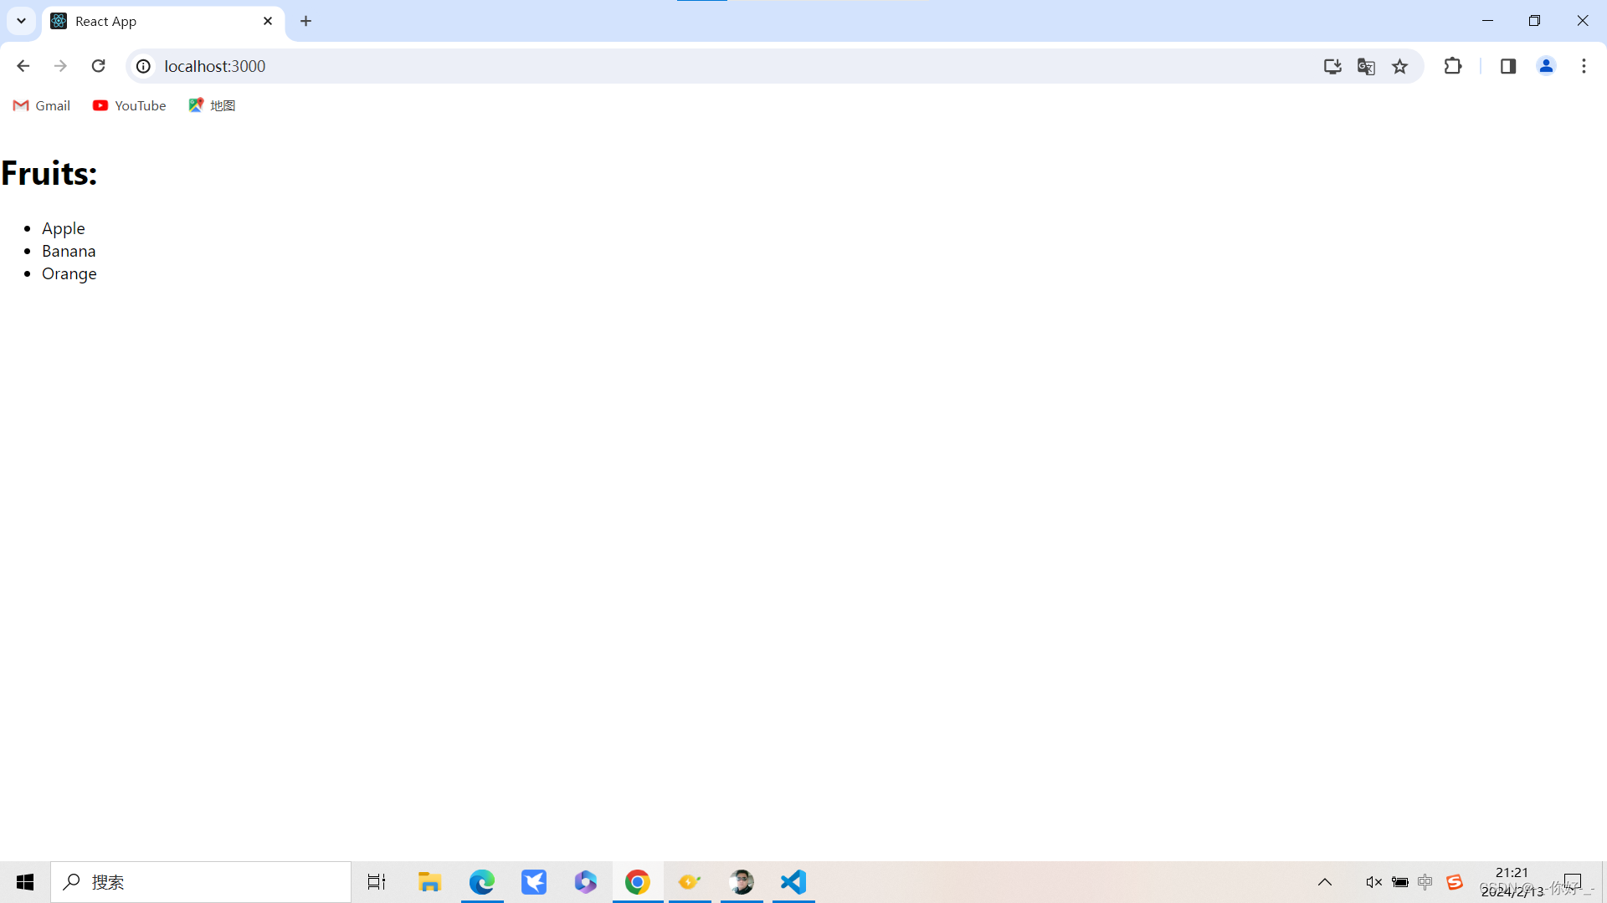This screenshot has height=903, width=1607.
Task: Click the page refresh button
Action: (98, 66)
